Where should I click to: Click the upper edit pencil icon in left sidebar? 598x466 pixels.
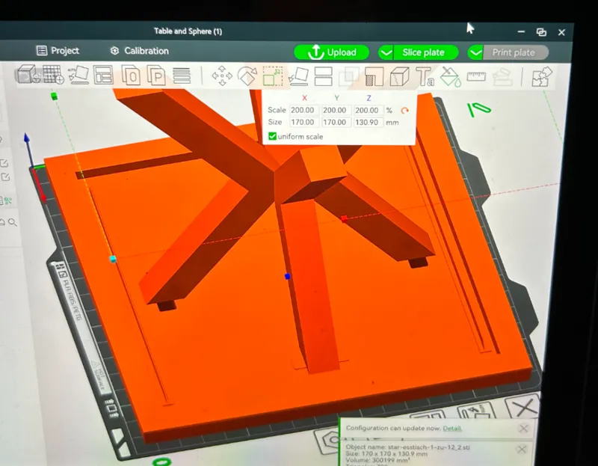pyautogui.click(x=4, y=163)
